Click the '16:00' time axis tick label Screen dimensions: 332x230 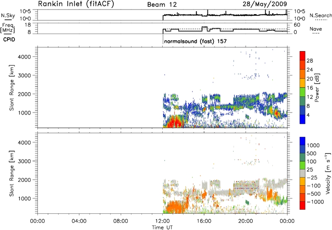point(204,221)
